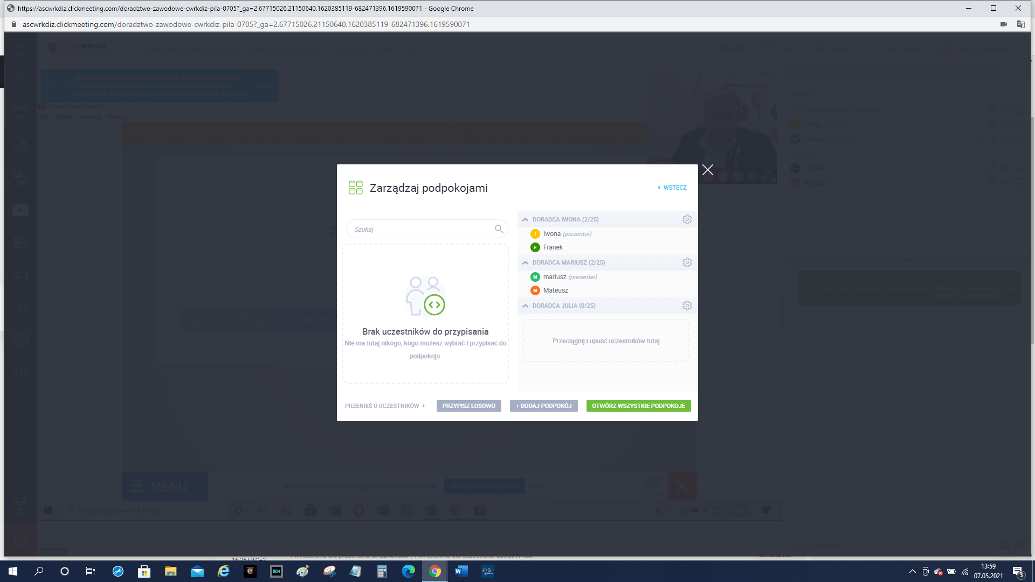Select participant Franek in Iwona's room
The height and width of the screenshot is (582, 1035).
point(553,247)
